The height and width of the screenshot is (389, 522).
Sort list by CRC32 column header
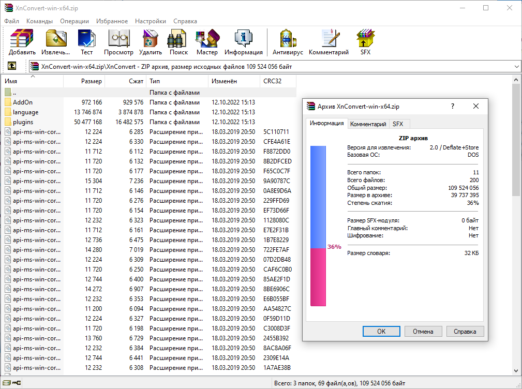point(278,81)
